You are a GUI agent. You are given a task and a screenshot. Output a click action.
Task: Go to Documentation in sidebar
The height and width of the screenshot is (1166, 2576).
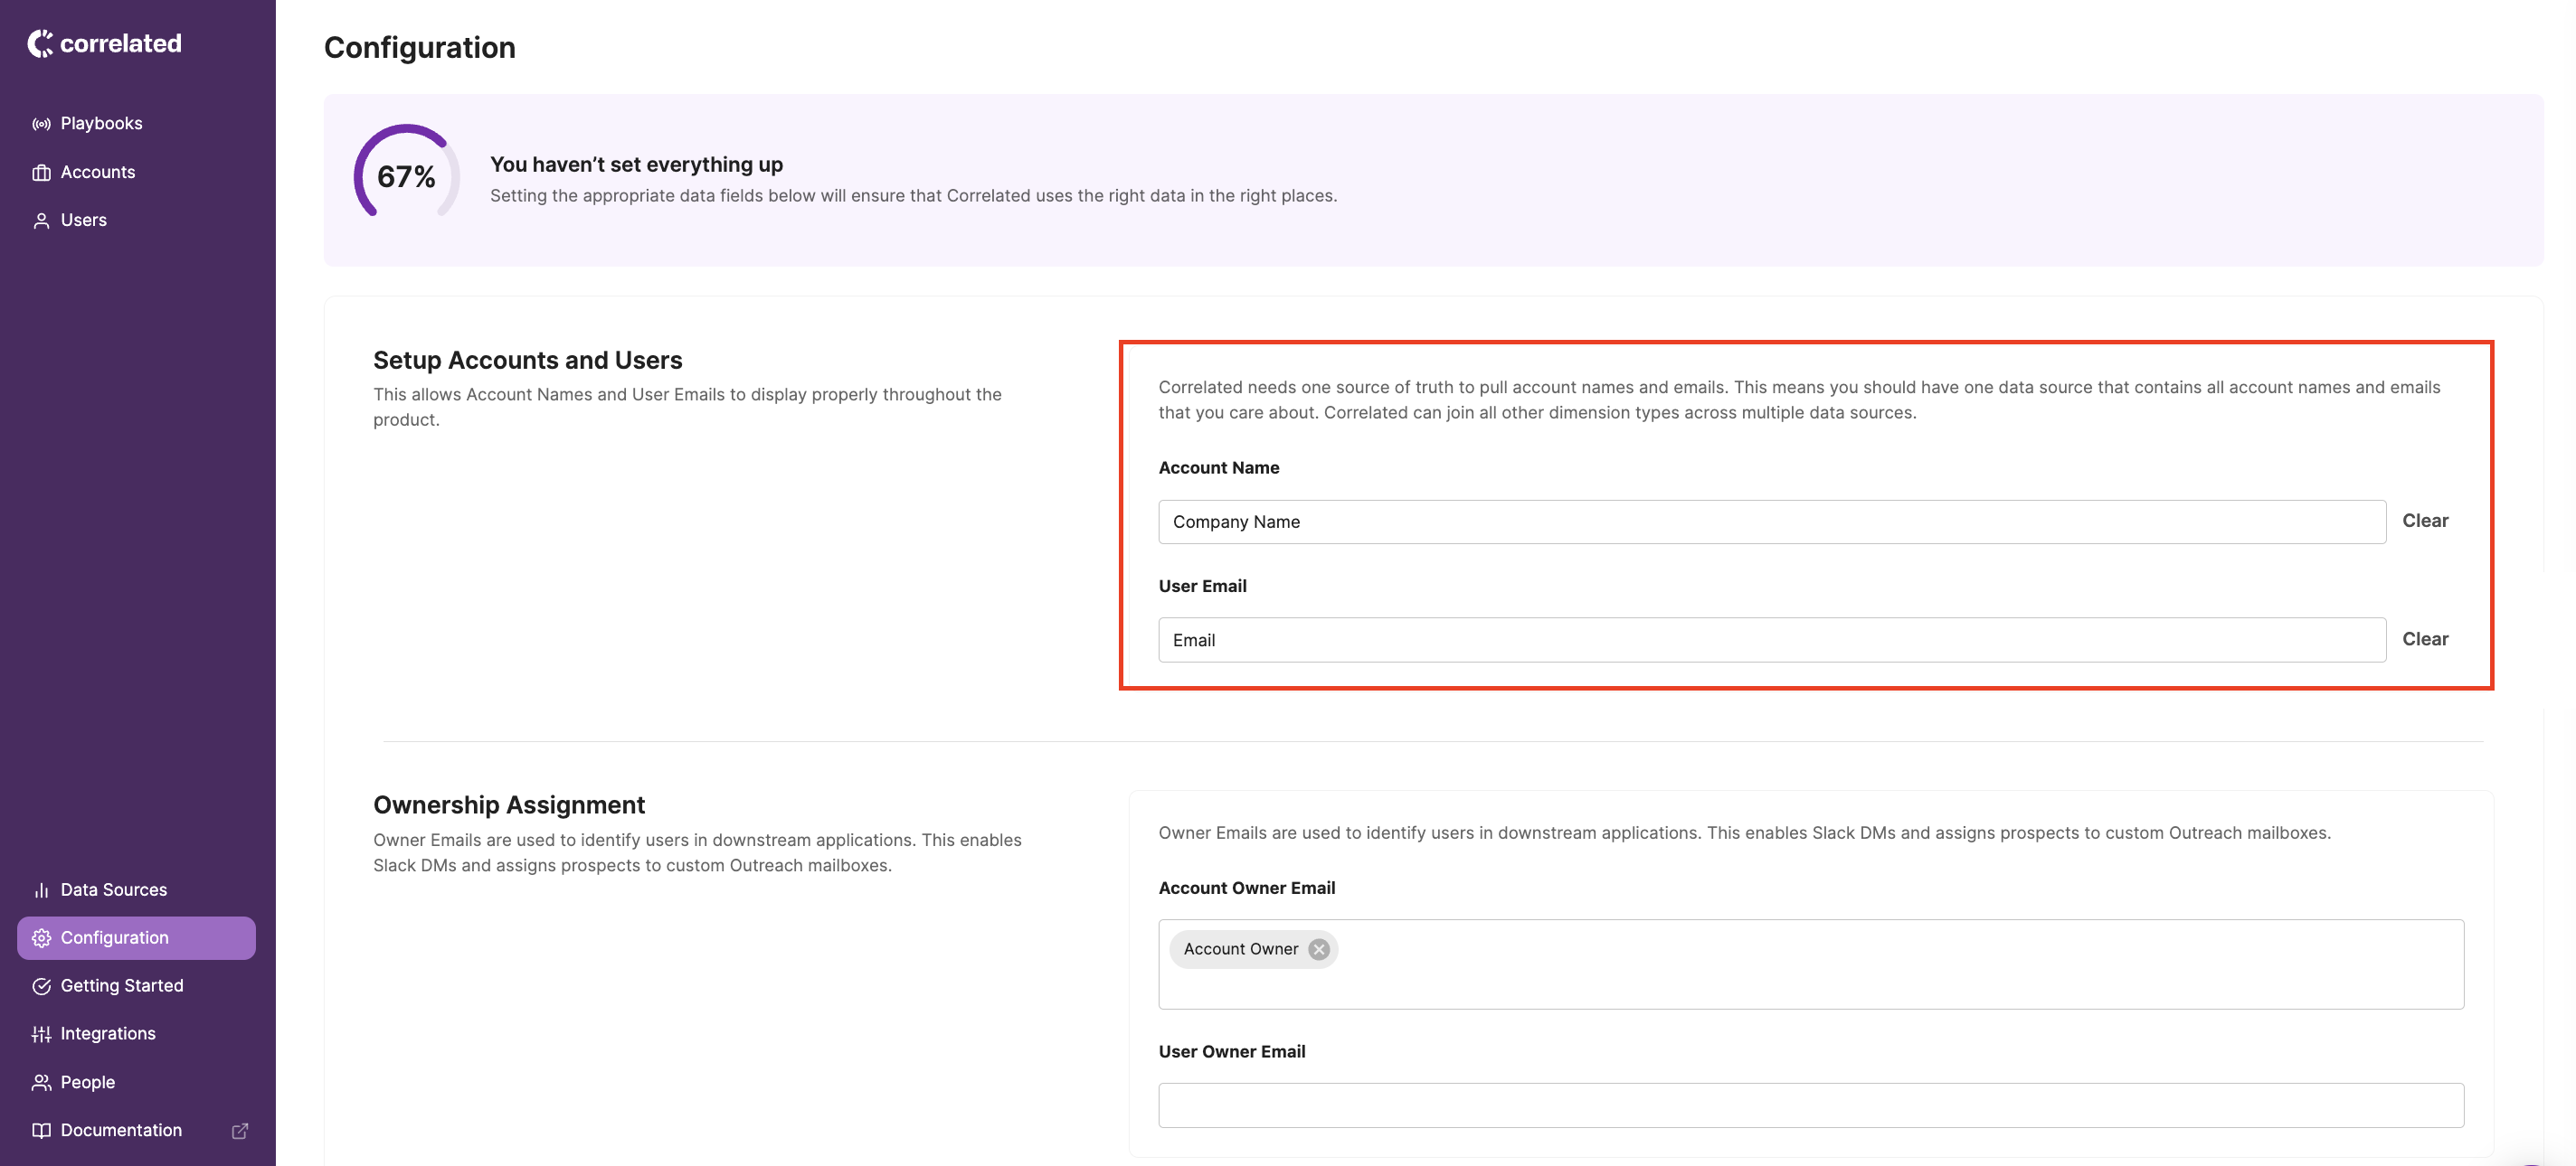click(121, 1130)
